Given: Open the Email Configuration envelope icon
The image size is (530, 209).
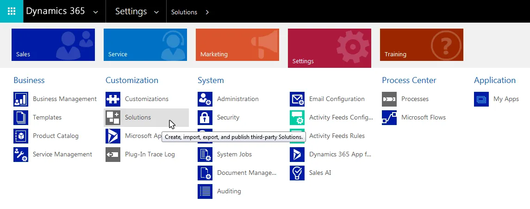Looking at the screenshot, I should coord(297,99).
